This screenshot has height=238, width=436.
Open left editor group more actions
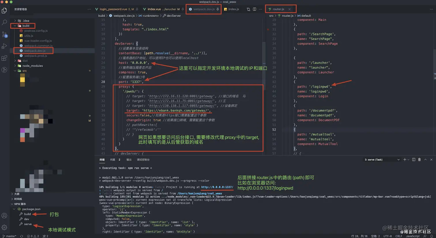(x=260, y=9)
